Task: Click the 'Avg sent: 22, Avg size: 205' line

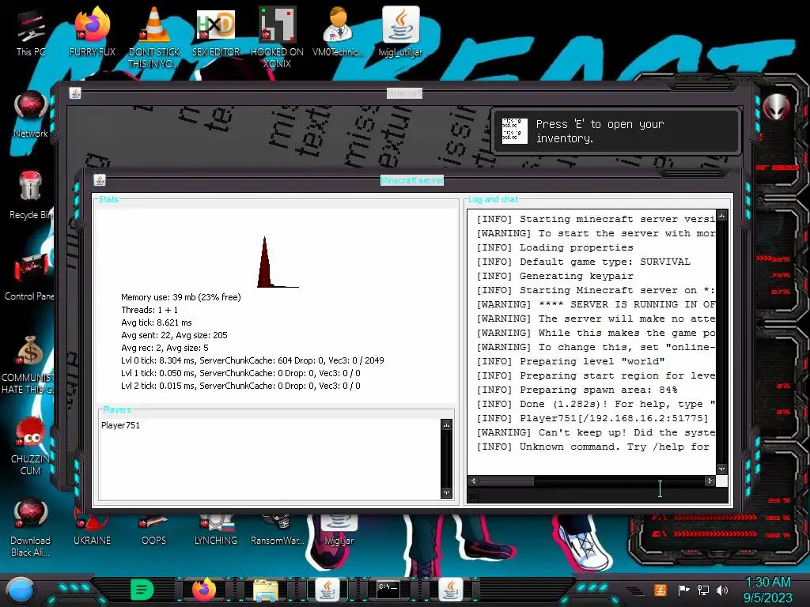Action: click(174, 335)
